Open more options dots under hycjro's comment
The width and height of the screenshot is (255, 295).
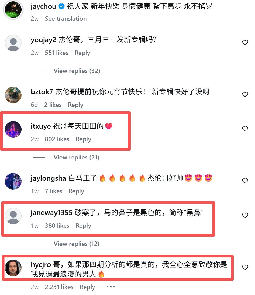[111, 286]
